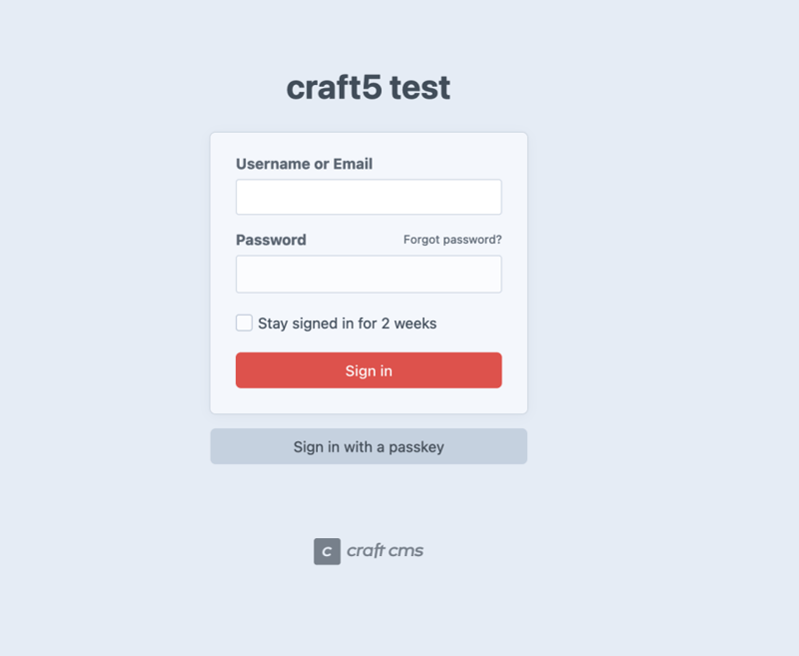
Task: Click the 'Stay signed in for 2 weeks' label
Action: click(x=347, y=324)
